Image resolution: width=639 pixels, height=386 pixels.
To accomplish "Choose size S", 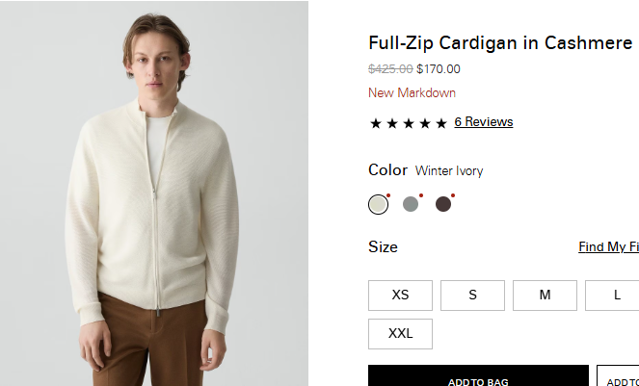I will click(472, 296).
